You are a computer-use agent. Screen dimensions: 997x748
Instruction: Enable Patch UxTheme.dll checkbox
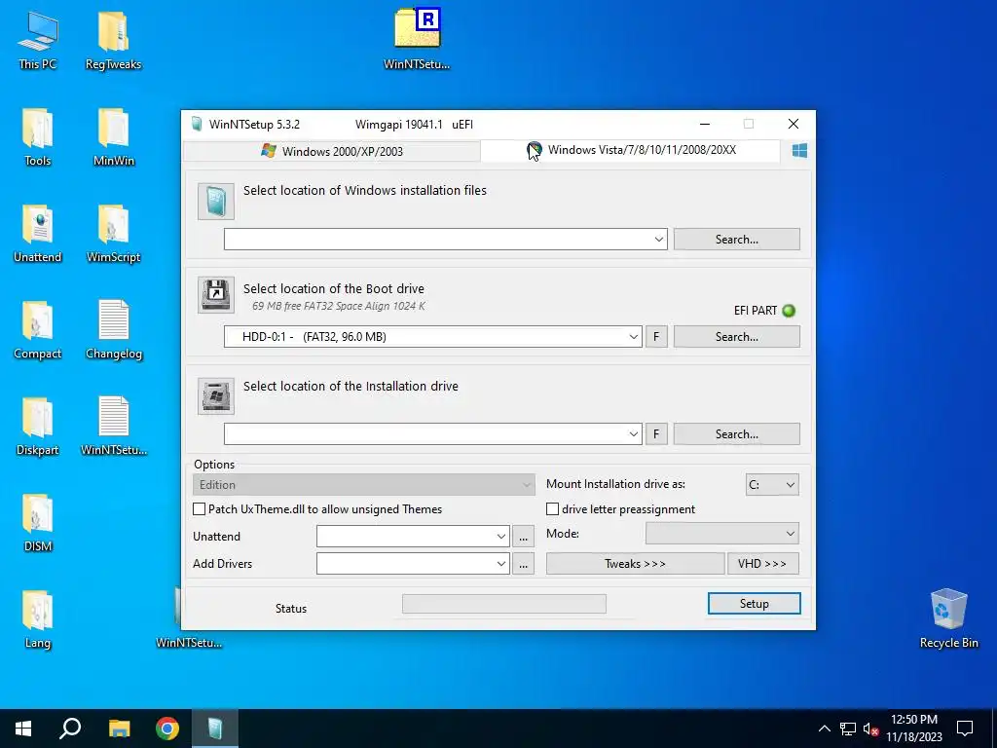(x=199, y=508)
